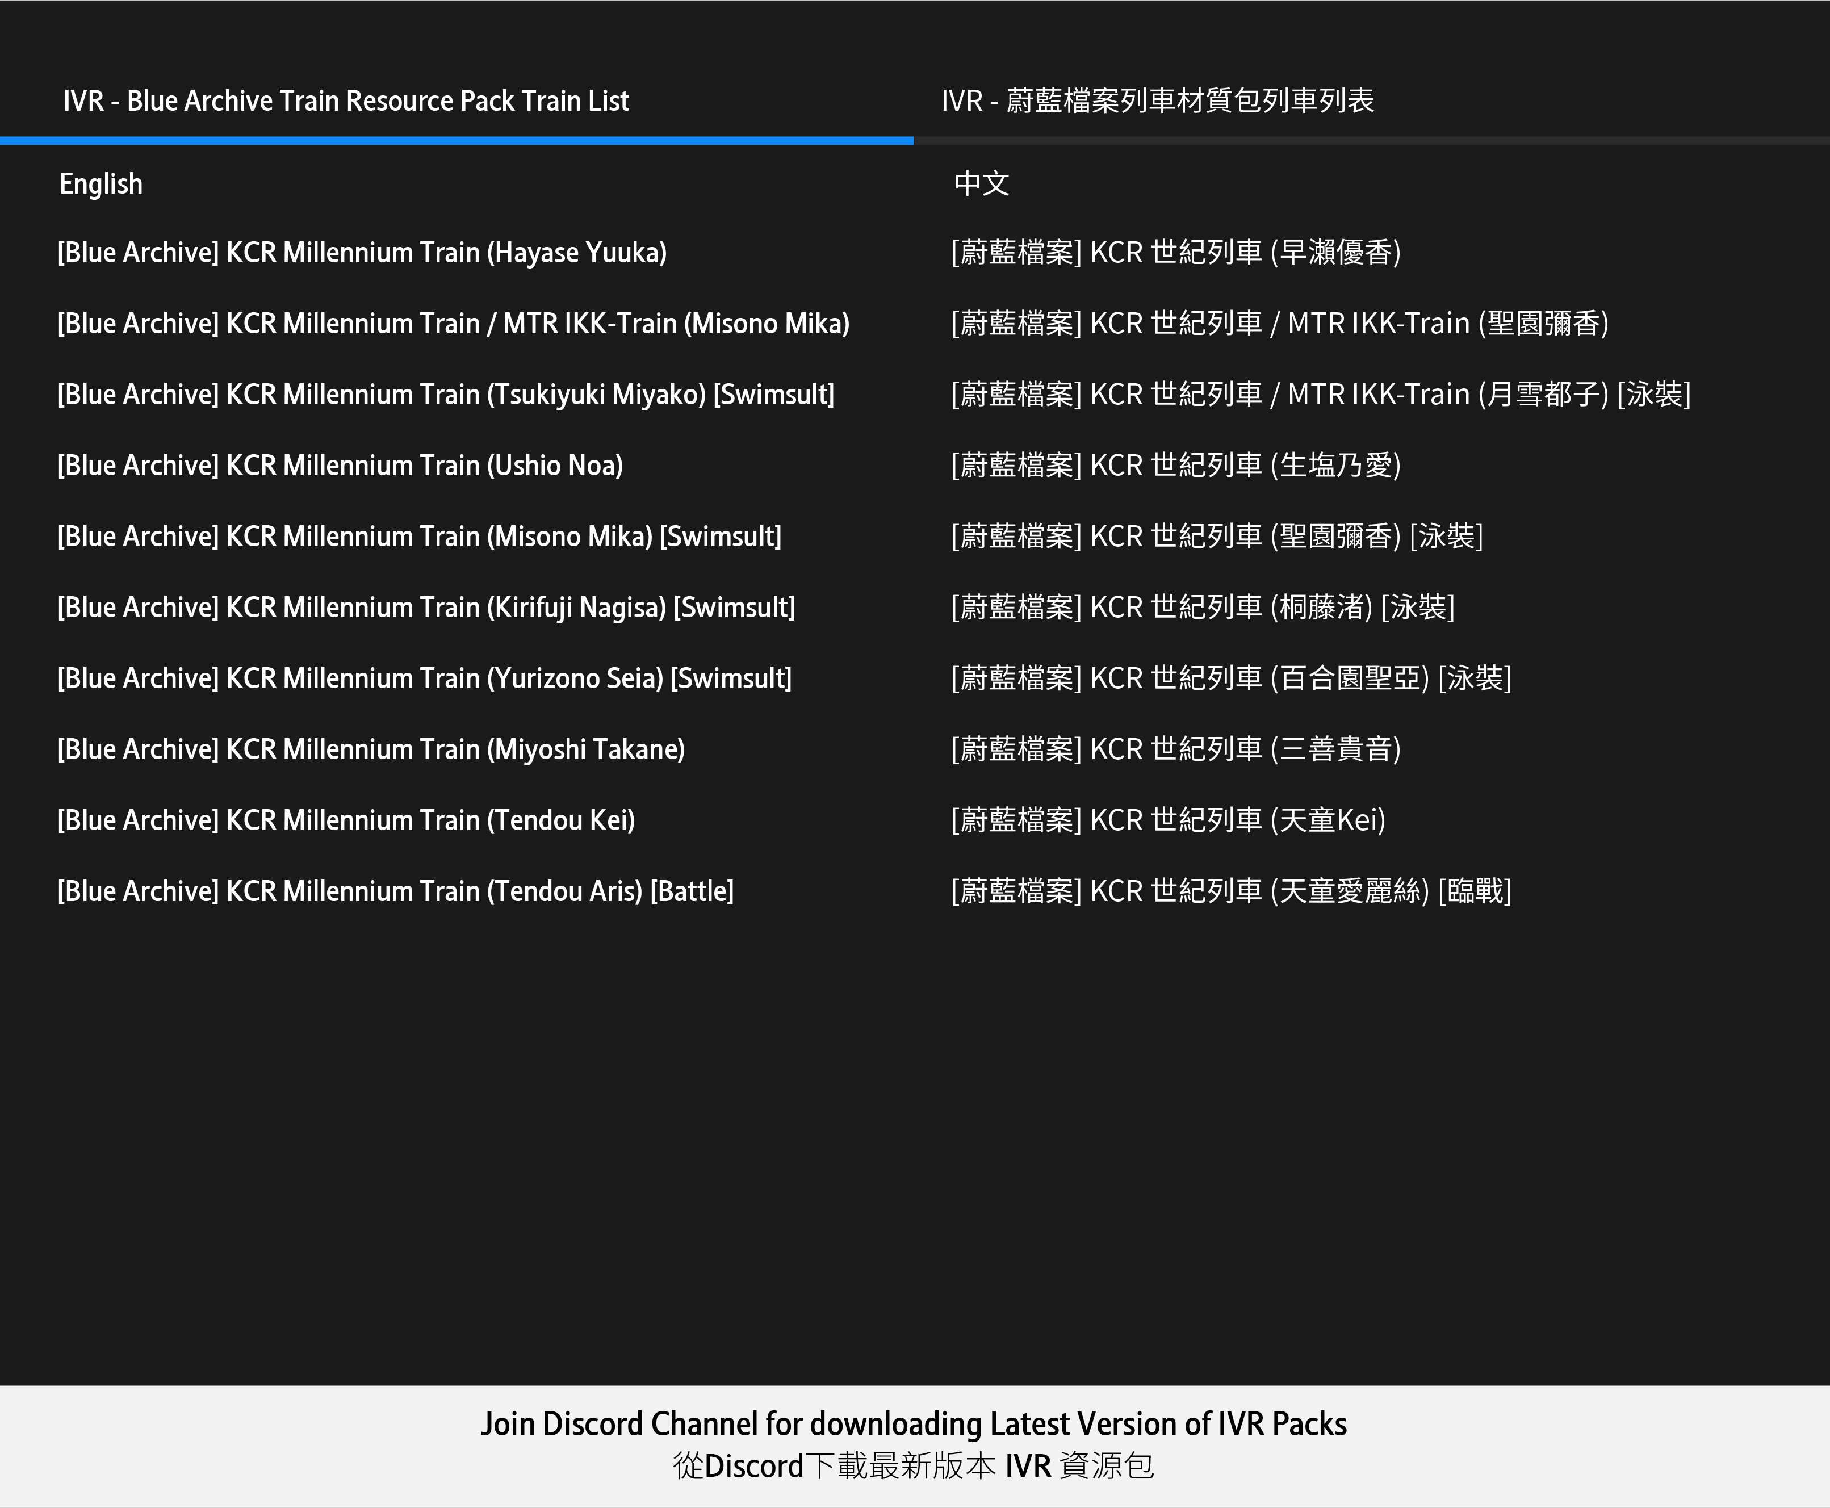Click the Chinese 百合園聖亞 [泳裝] entry
The image size is (1830, 1508).
coord(1232,678)
